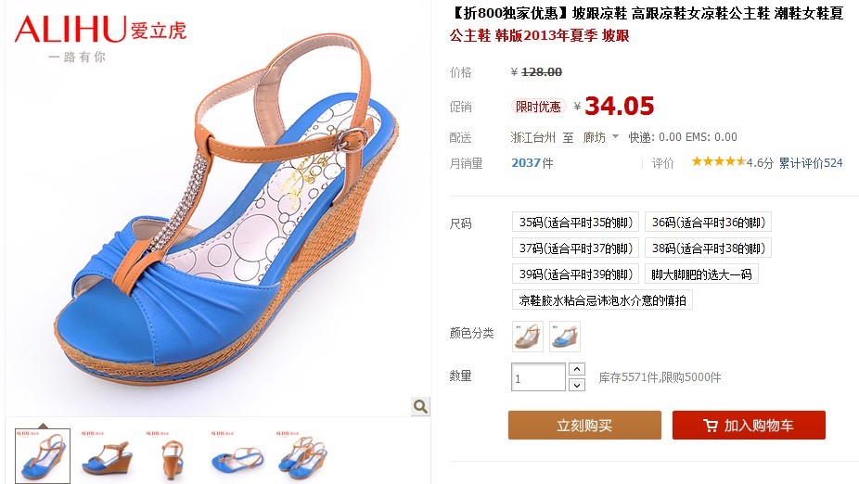Click the magnifier zoom icon on product image

pyautogui.click(x=420, y=406)
